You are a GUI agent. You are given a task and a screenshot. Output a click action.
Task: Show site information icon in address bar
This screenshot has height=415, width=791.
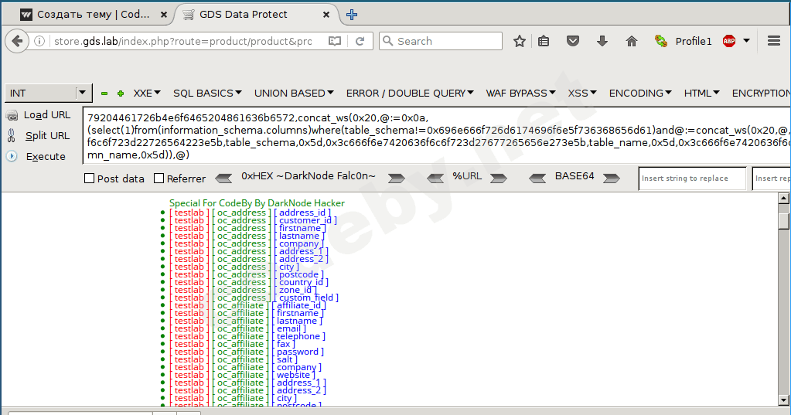39,42
